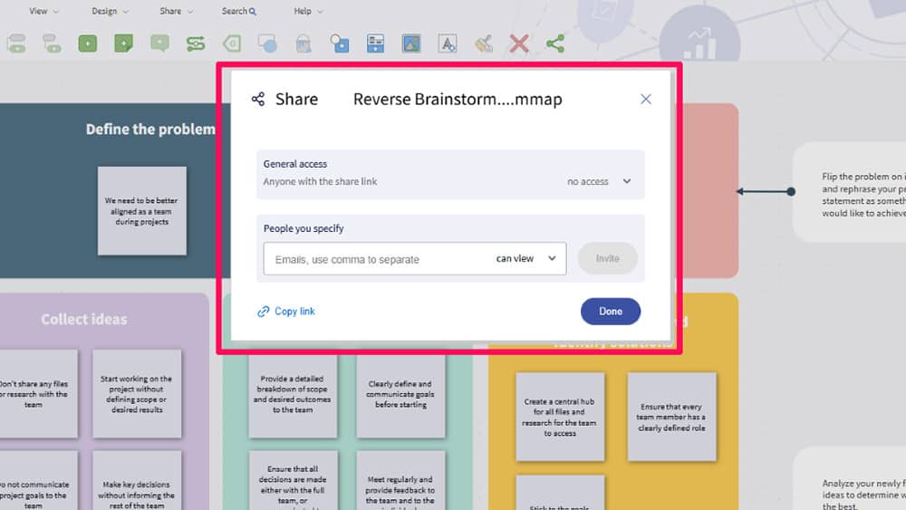The width and height of the screenshot is (906, 510).
Task: Open the 'can view' permission dropdown
Action: [x=526, y=259]
